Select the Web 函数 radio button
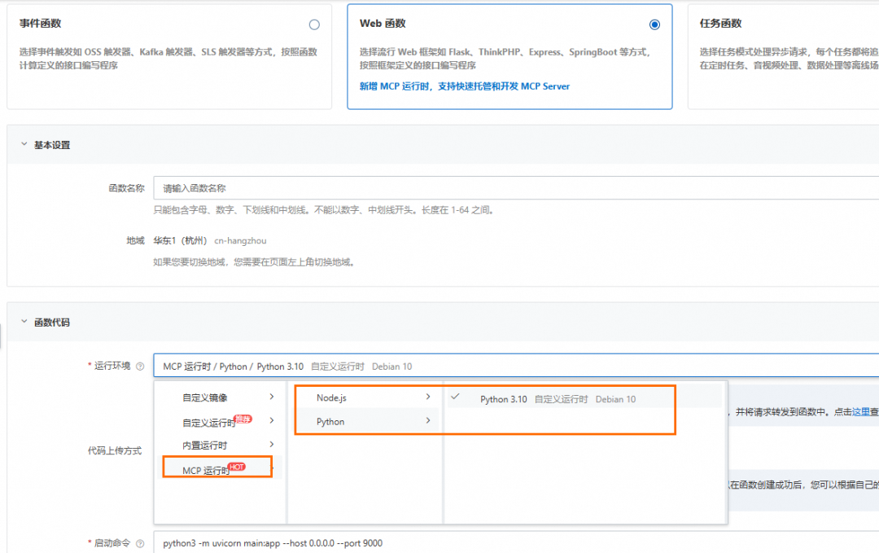This screenshot has width=879, height=553. tap(654, 24)
